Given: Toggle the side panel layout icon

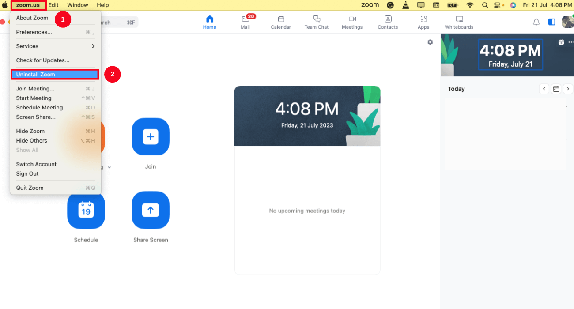Looking at the screenshot, I should click(x=551, y=22).
